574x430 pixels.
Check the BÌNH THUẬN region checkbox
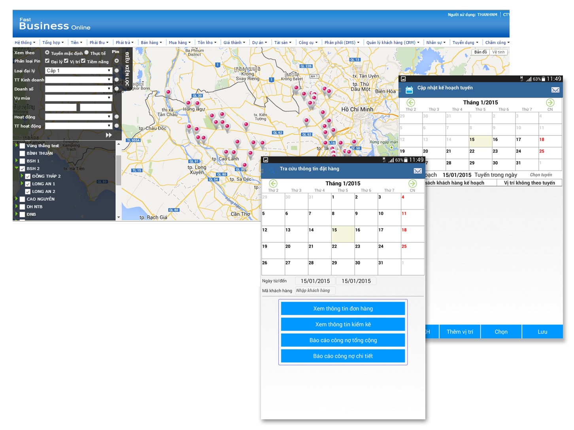coord(23,153)
